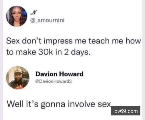Click "30k" in the first tweet

pos(46,52)
